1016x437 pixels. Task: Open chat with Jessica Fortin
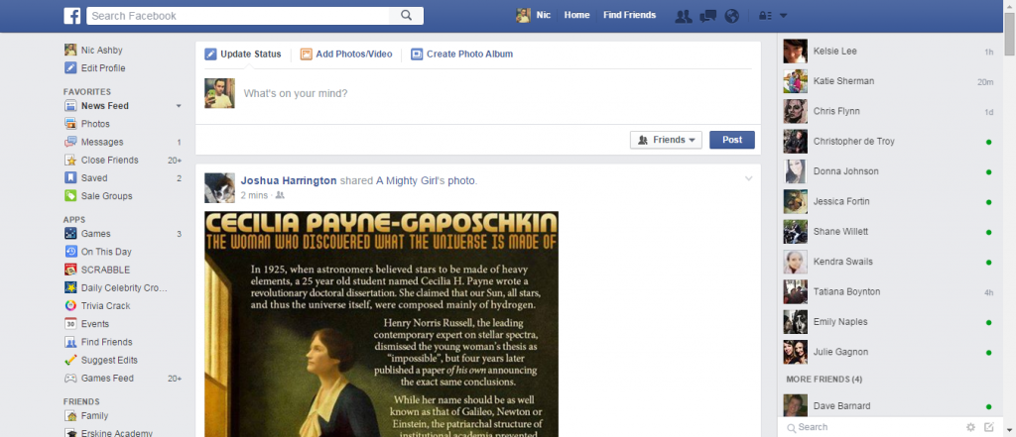889,201
